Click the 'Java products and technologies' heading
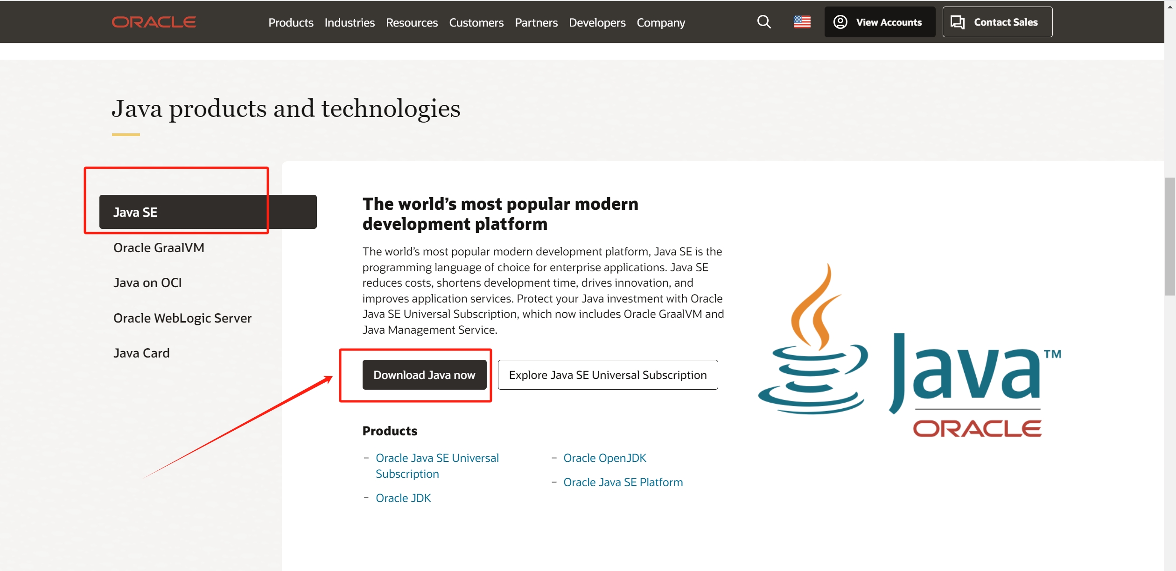1176x571 pixels. point(286,109)
